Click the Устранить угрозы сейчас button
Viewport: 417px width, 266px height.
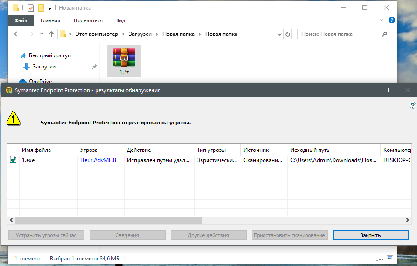[46, 235]
